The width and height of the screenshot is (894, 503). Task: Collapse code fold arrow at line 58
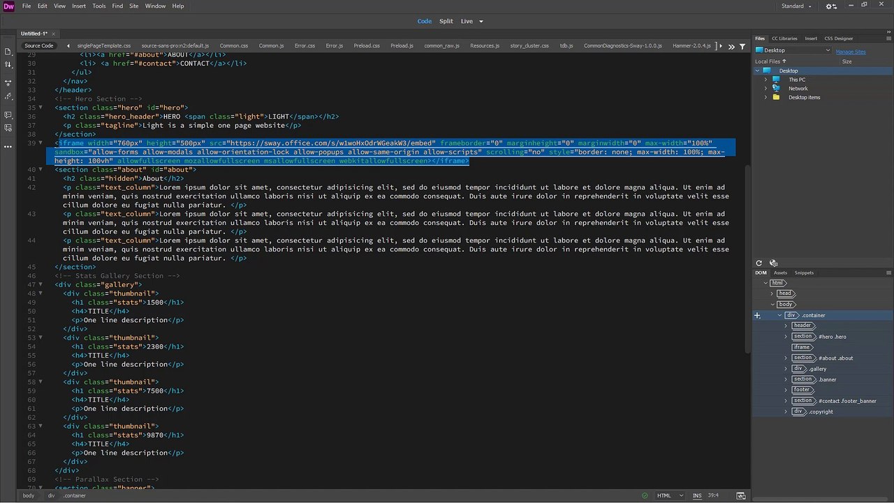click(41, 382)
